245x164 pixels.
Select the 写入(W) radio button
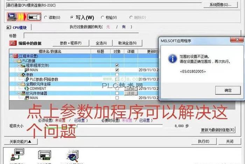tap(72, 17)
